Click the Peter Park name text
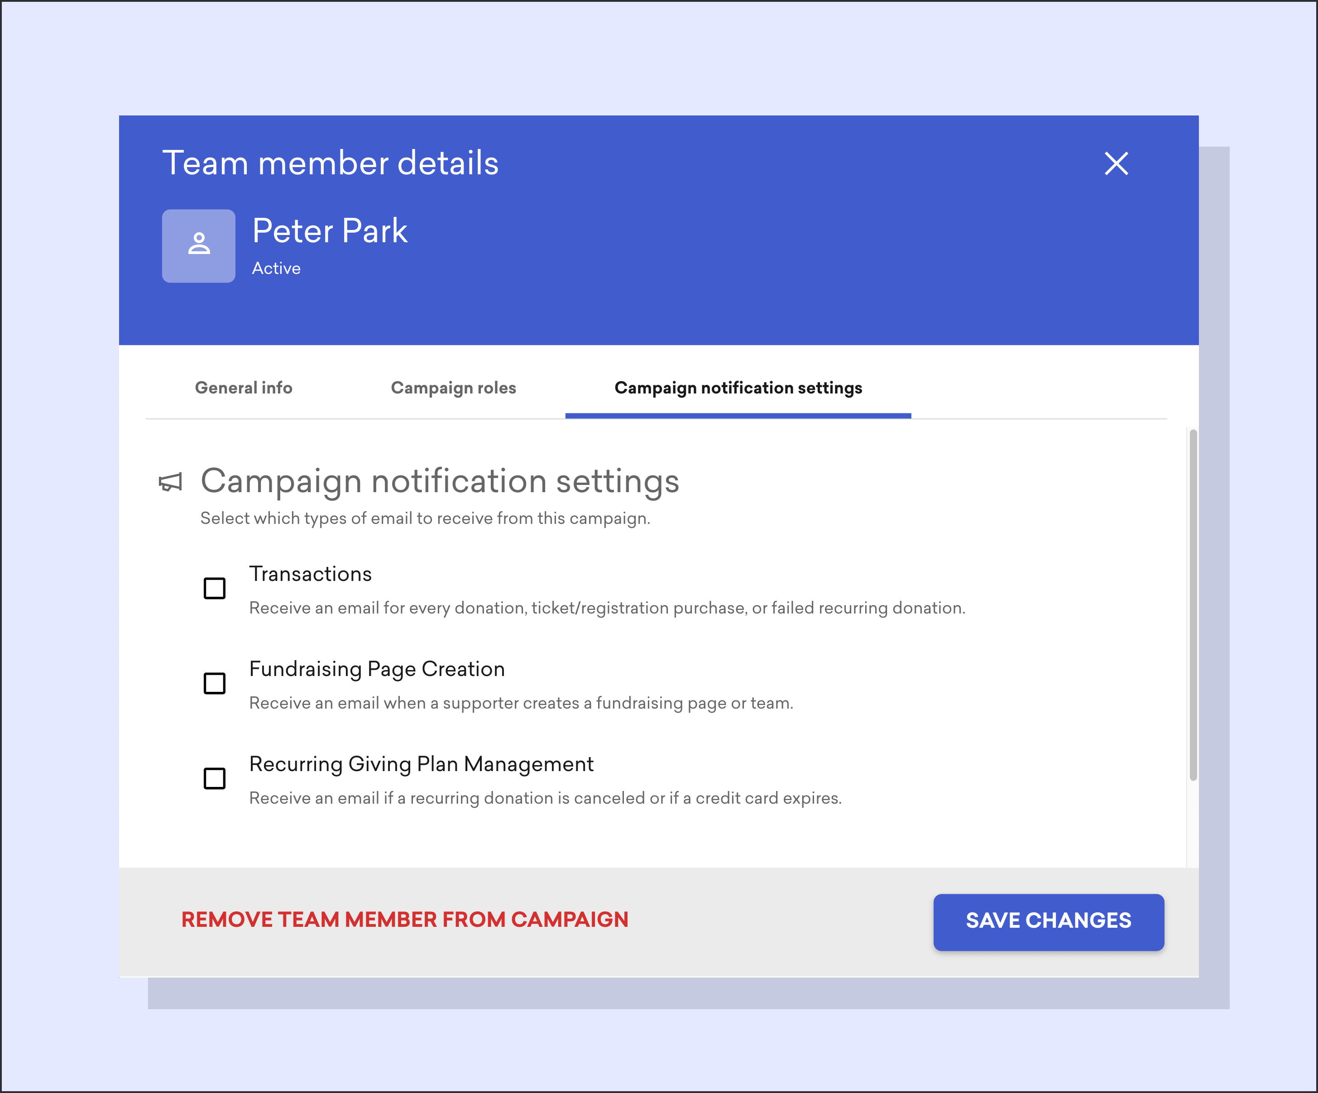Image resolution: width=1318 pixels, height=1093 pixels. [330, 231]
